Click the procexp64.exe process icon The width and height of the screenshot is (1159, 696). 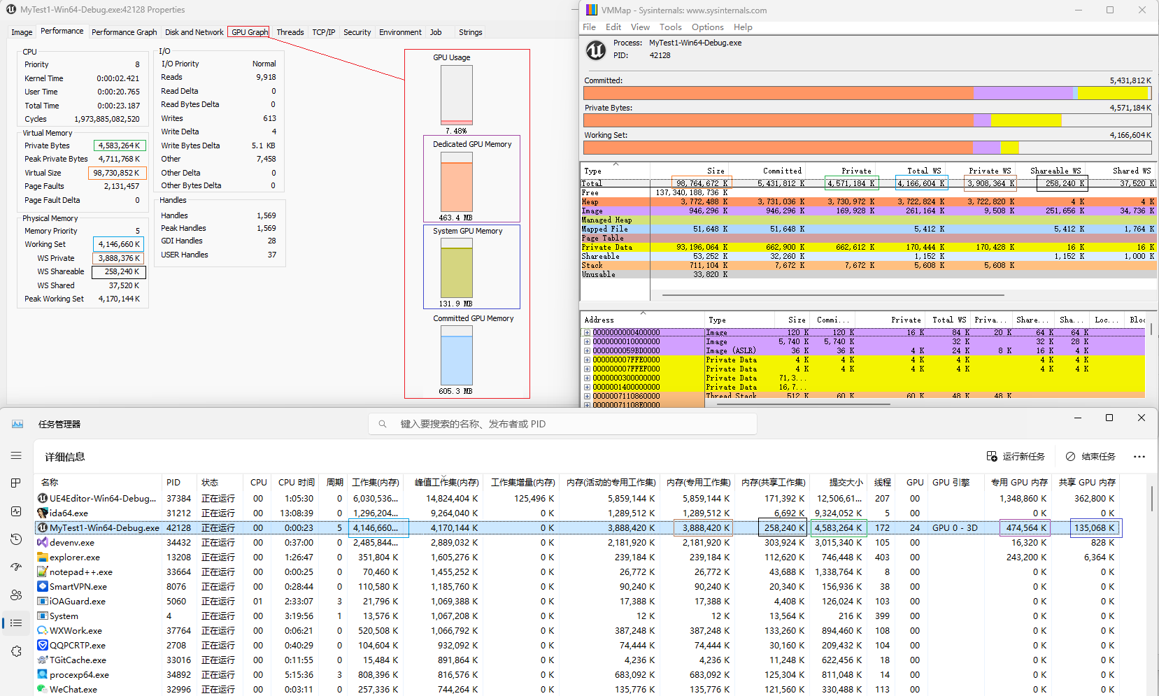pyautogui.click(x=43, y=674)
